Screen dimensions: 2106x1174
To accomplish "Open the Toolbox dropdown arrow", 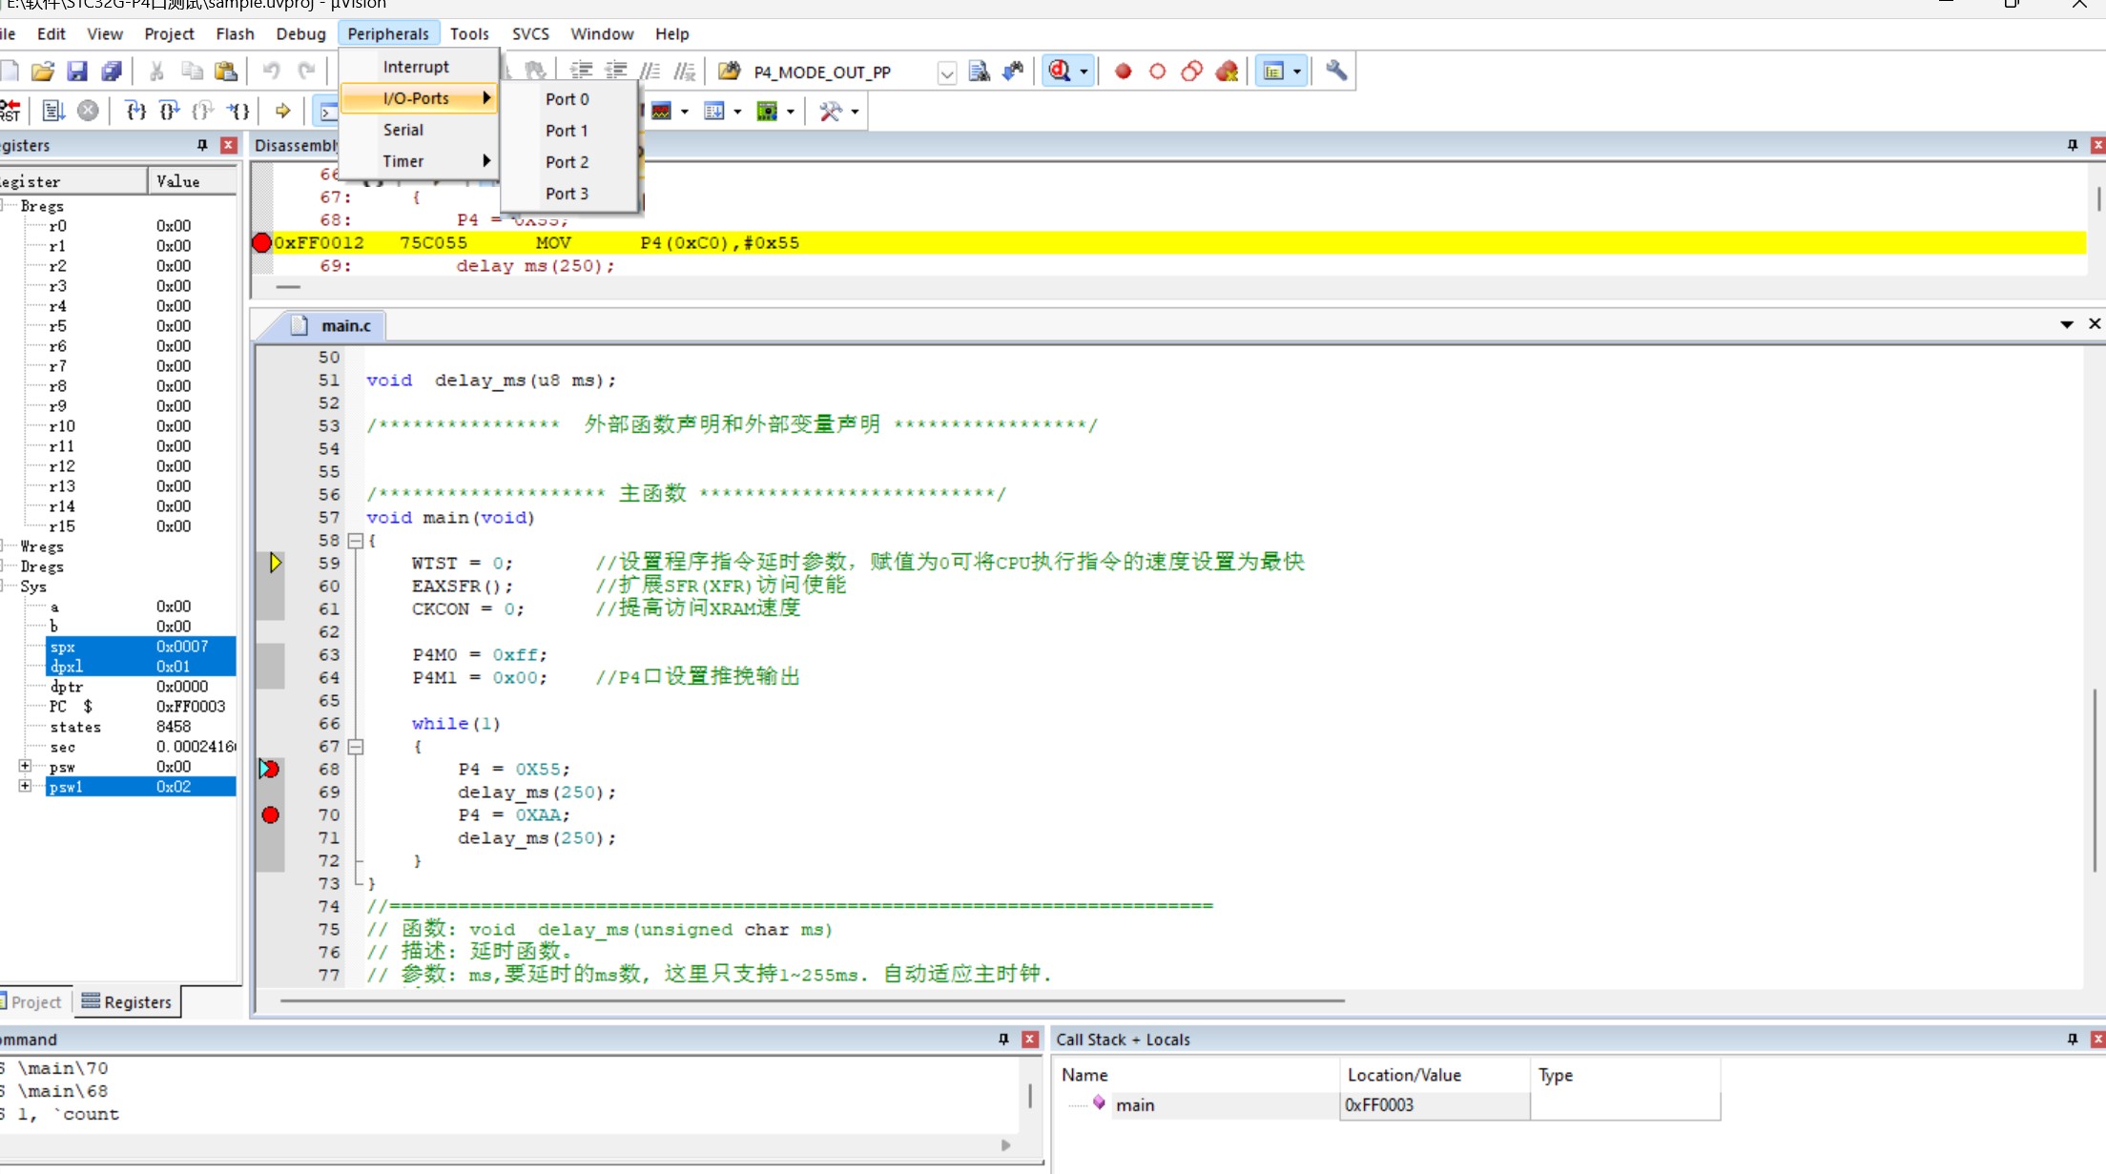I will (855, 113).
